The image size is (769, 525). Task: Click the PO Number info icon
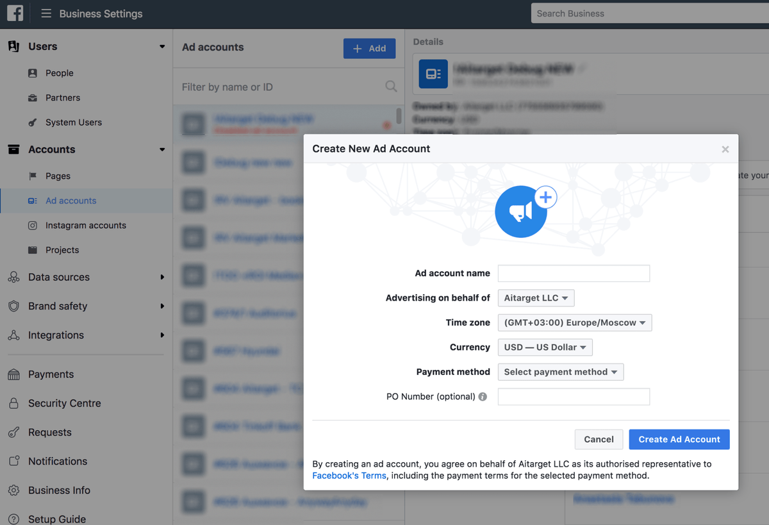tap(483, 397)
